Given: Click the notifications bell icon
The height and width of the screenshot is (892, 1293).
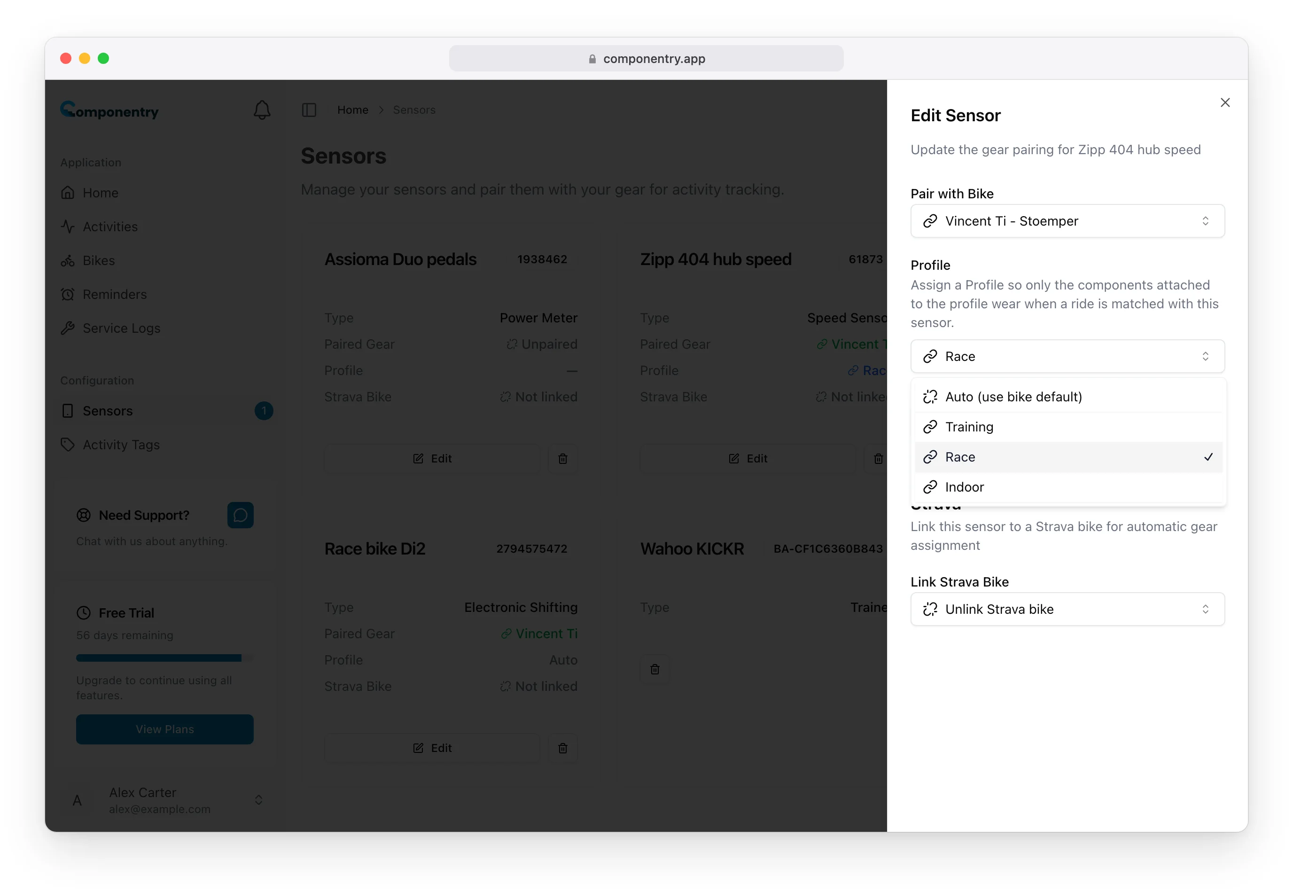Looking at the screenshot, I should click(262, 110).
